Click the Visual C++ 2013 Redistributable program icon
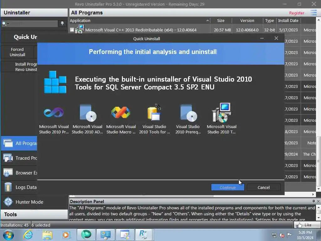This screenshot has height=241, width=321. pos(80,29)
